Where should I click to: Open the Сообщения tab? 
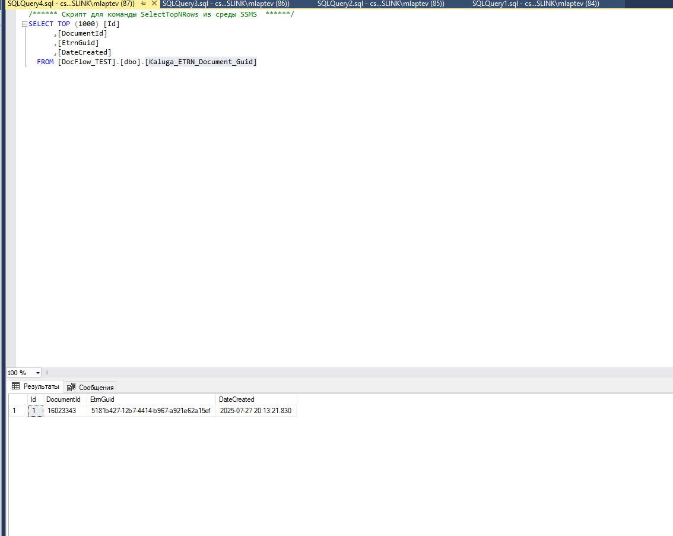pos(91,388)
